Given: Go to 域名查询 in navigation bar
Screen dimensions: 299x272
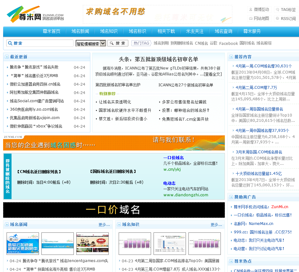Looking at the screenshot, I should pyautogui.click(x=223, y=31).
